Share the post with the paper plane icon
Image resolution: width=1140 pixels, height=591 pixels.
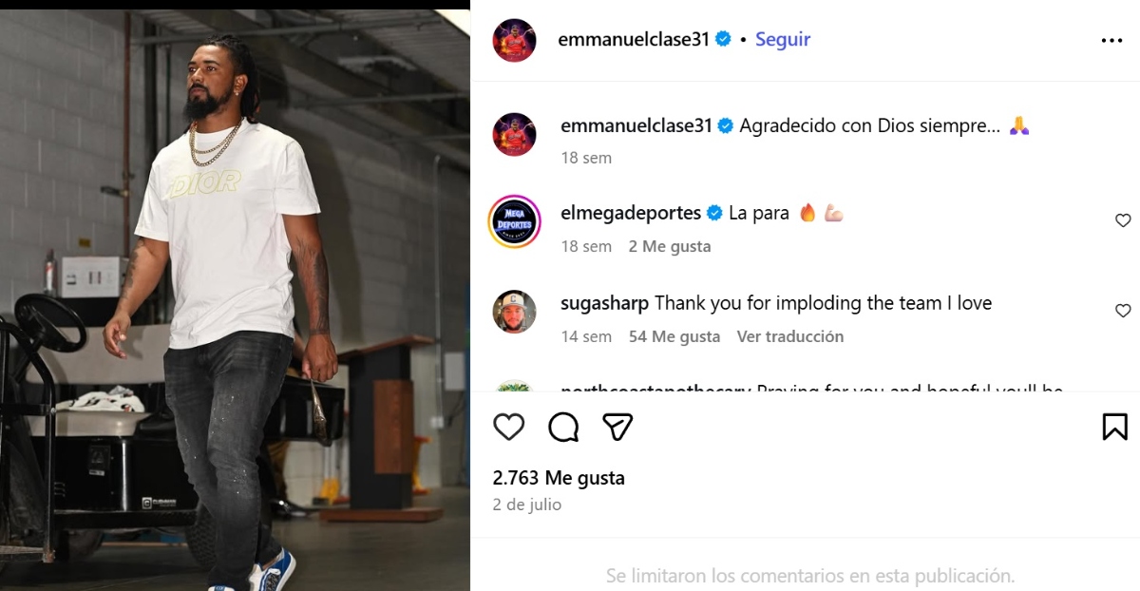[x=618, y=427]
